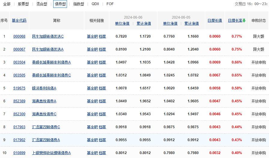Sort by the green daily growth rate arrow

click(244, 20)
